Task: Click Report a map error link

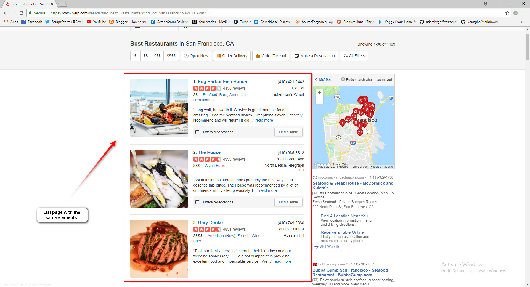Action: pyautogui.click(x=382, y=167)
